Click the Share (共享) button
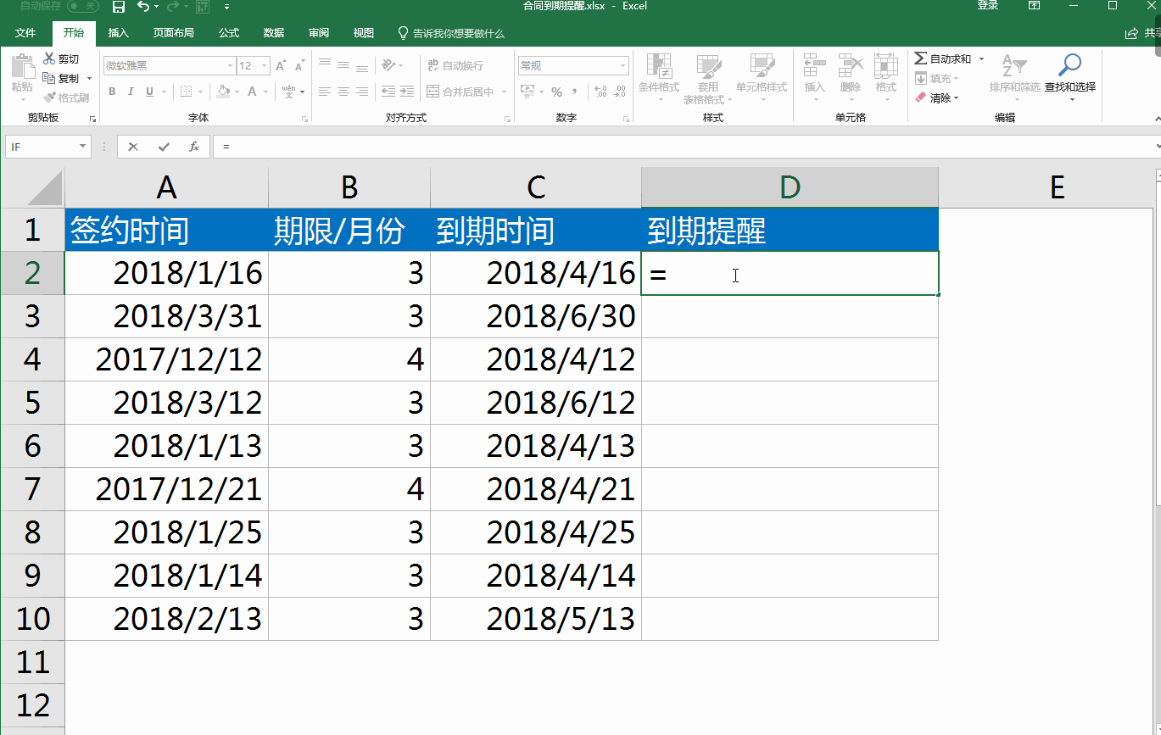 [x=1142, y=33]
